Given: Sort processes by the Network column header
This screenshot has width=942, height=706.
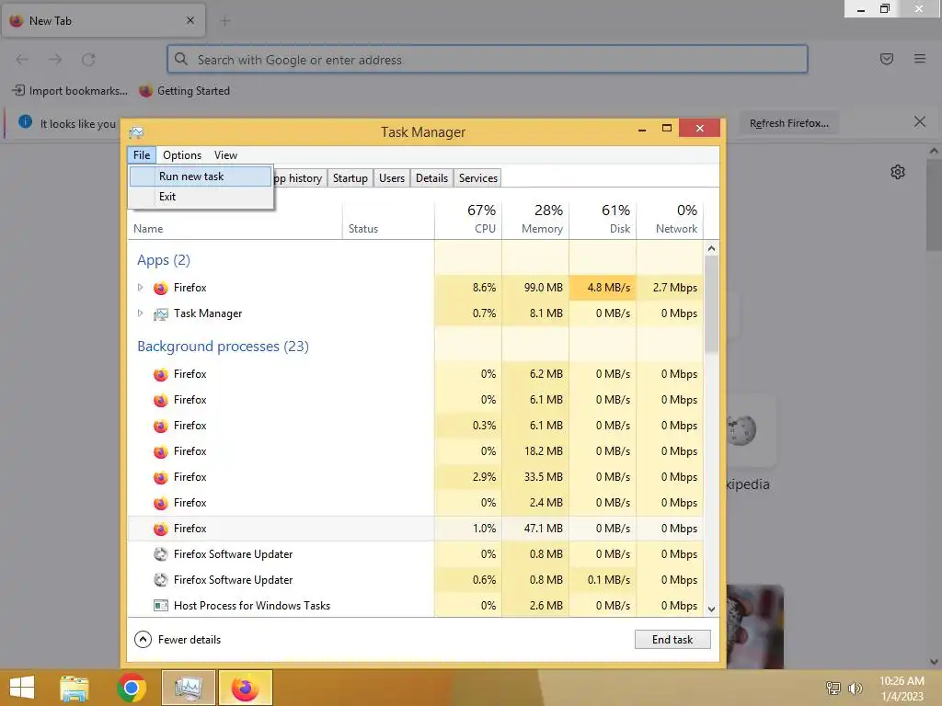Looking at the screenshot, I should tap(670, 219).
